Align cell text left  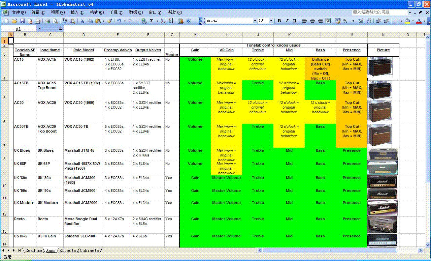305,21
